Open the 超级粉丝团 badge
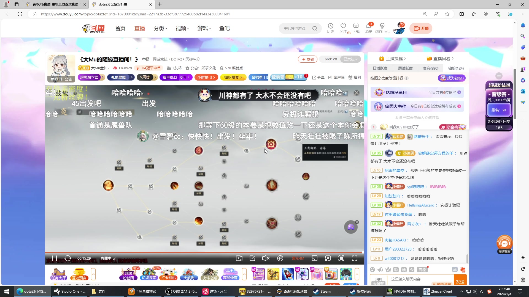This screenshot has height=297, width=529. point(91,77)
